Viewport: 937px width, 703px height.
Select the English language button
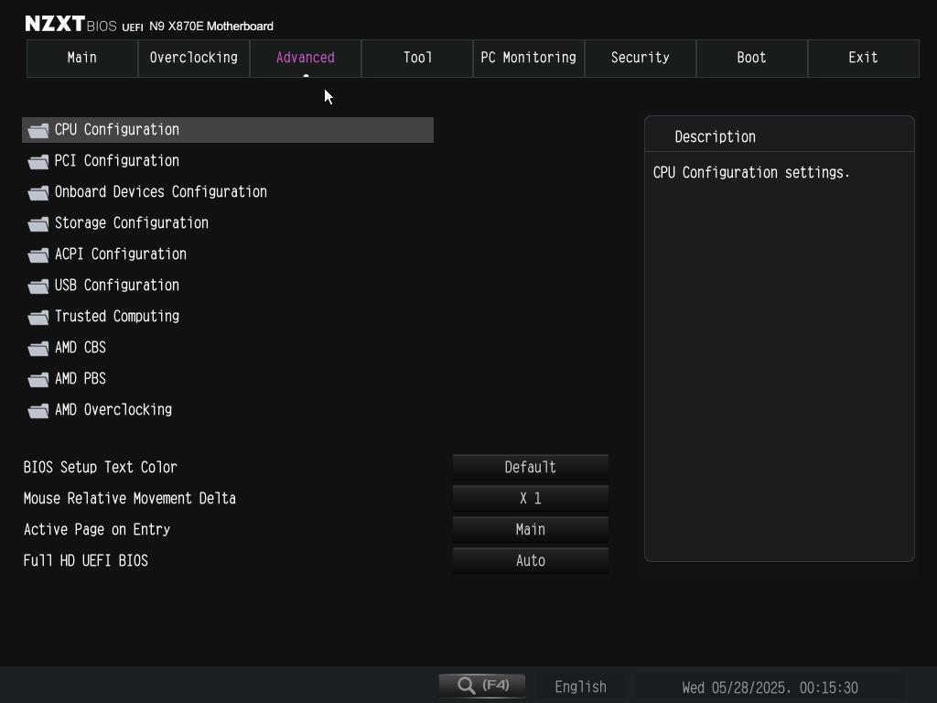tap(580, 687)
